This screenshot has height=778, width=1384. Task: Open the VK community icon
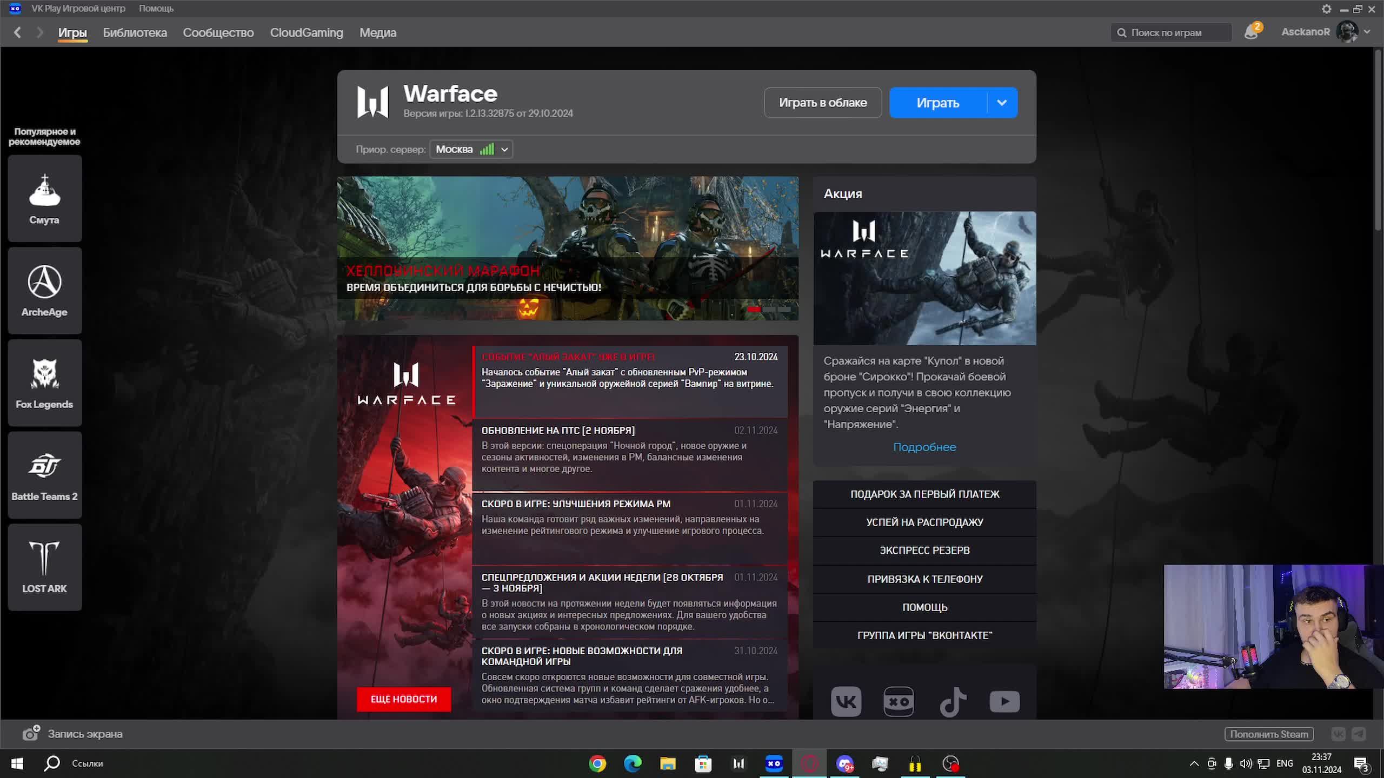tap(846, 701)
